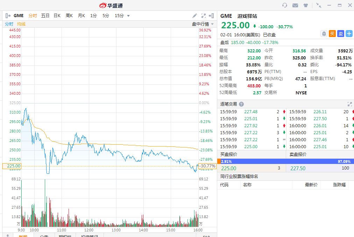Click the help icon beside 逐笔交易

coord(241,104)
